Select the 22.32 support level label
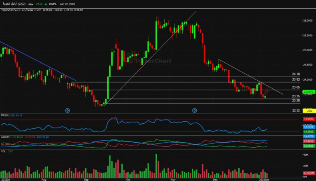This screenshot has width=316, height=181. click(x=295, y=110)
